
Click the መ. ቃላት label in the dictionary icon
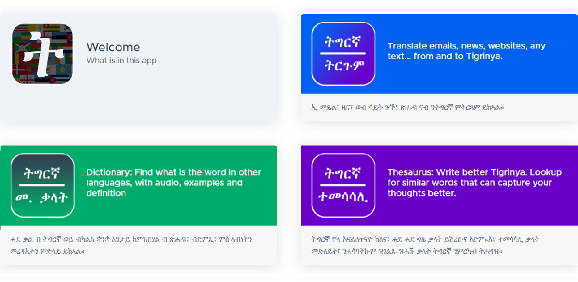click(41, 198)
